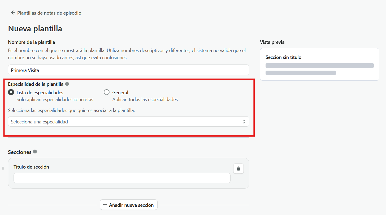The width and height of the screenshot is (386, 215).
Task: Click info icon next to Secciones heading
Action: tap(35, 152)
